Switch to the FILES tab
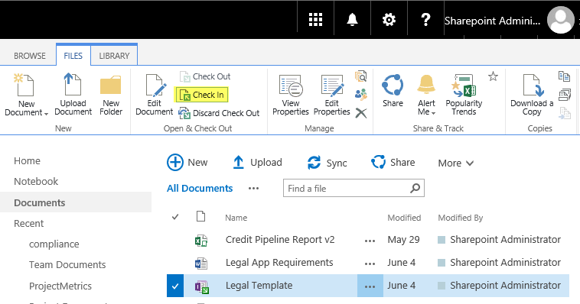The height and width of the screenshot is (304, 580). click(73, 56)
